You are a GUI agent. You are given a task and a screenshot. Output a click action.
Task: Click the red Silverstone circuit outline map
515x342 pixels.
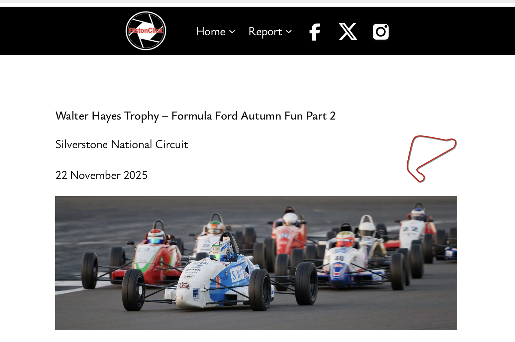tap(432, 159)
